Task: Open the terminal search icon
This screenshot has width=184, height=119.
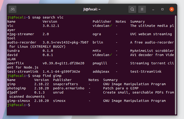Action: 132,9
